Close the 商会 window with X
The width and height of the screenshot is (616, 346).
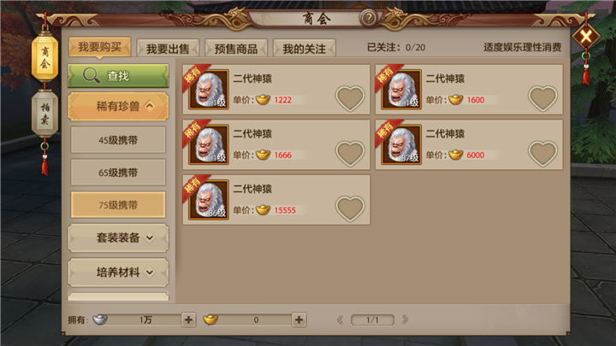[x=586, y=37]
